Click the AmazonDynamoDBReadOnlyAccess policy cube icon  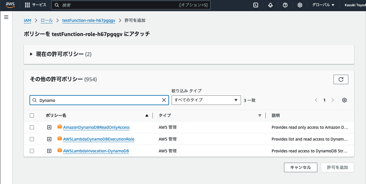pos(60,127)
